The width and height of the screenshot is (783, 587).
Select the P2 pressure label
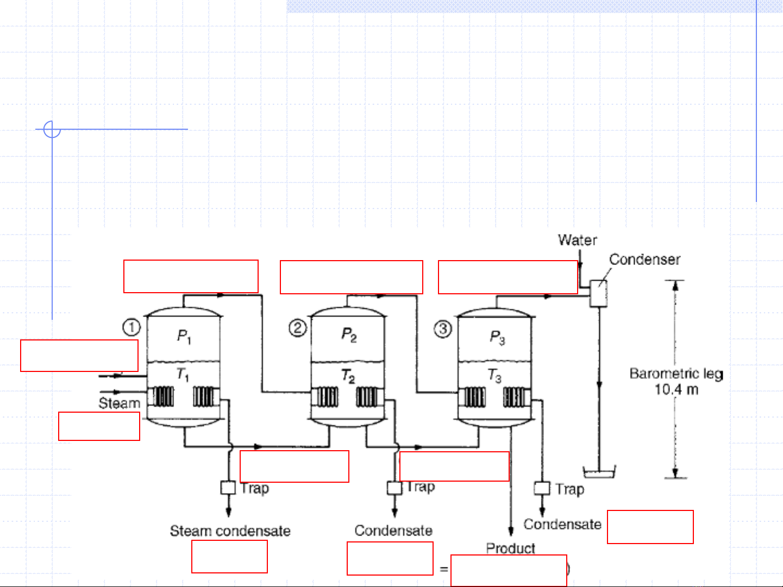pos(349,334)
